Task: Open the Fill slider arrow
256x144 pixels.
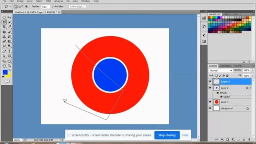Action: click(252, 76)
